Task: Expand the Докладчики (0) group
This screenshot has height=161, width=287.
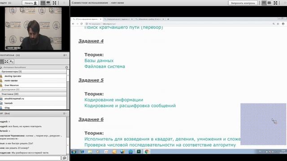Action: pyautogui.click(x=33, y=89)
